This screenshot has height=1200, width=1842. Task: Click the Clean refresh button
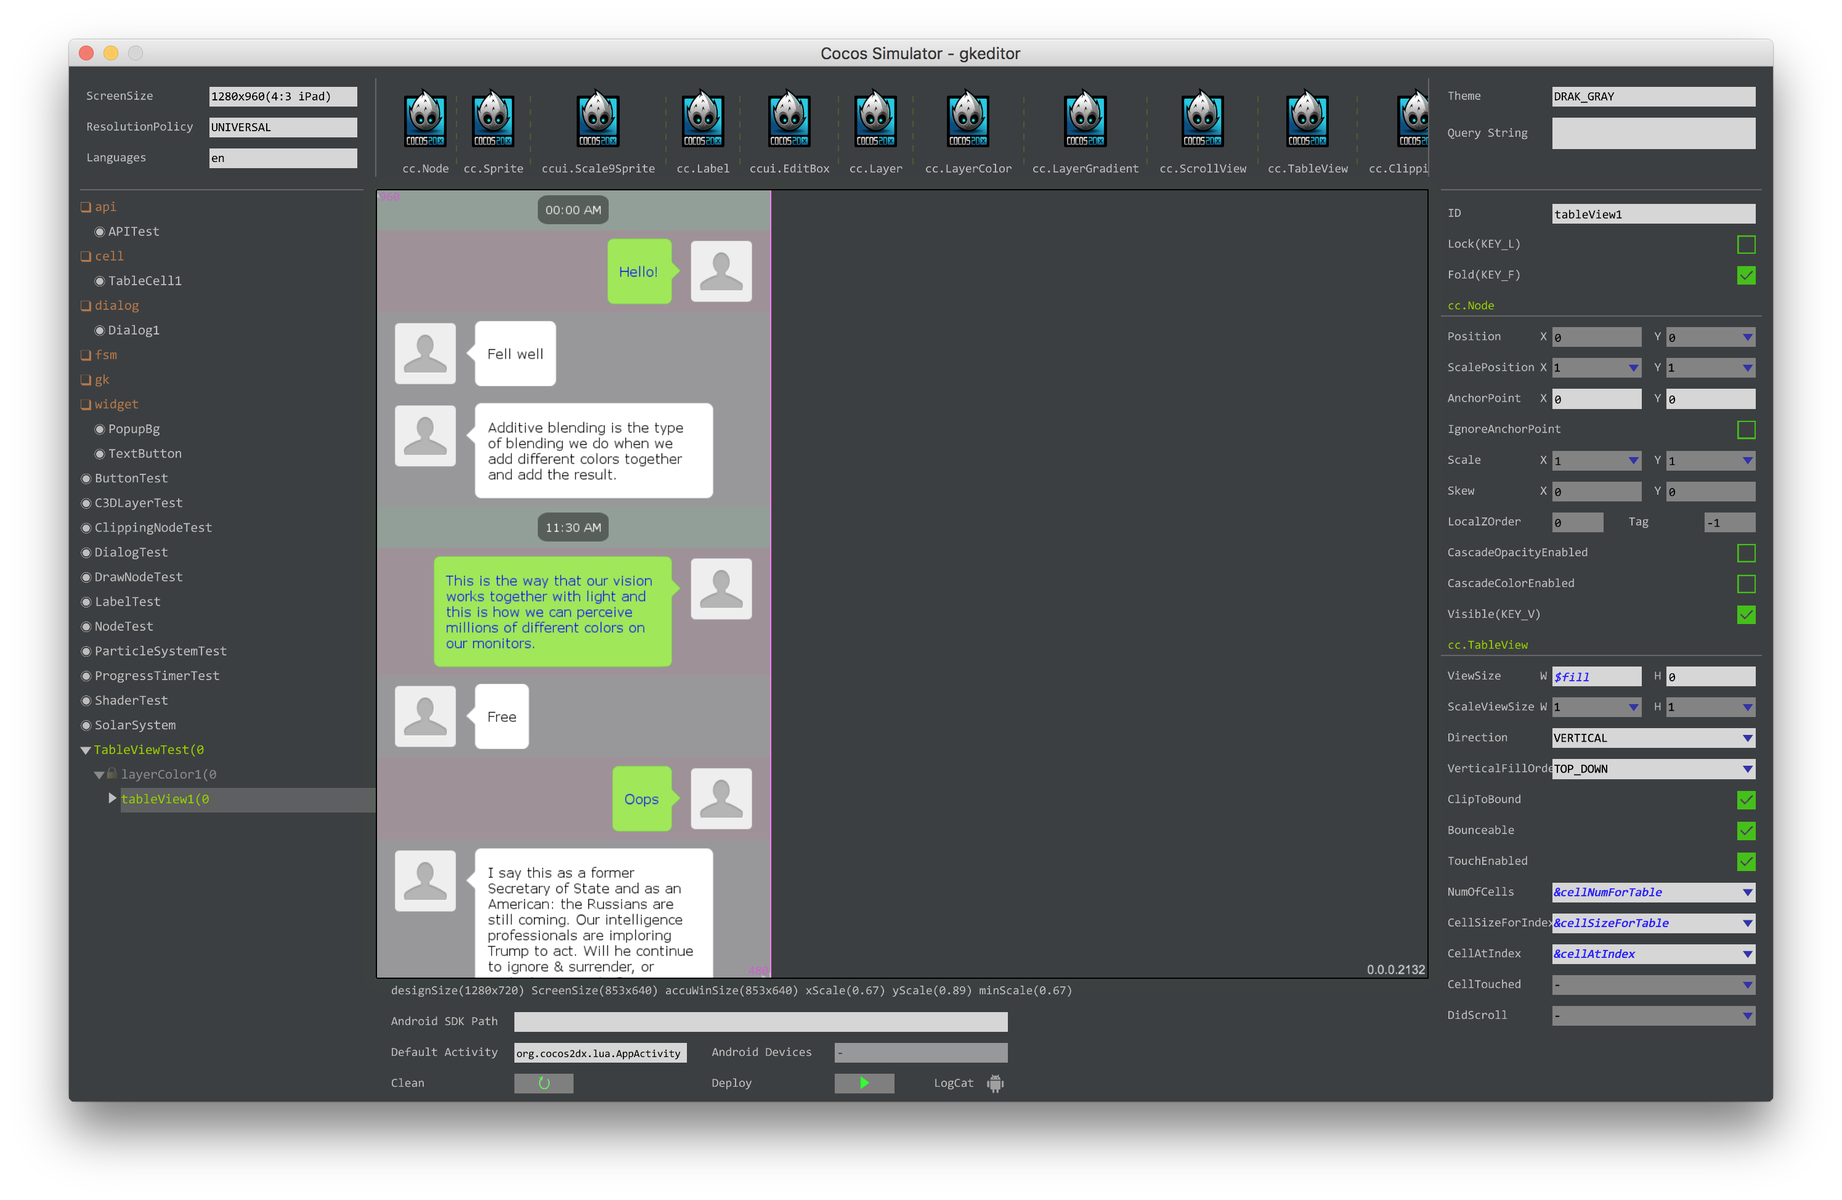543,1083
